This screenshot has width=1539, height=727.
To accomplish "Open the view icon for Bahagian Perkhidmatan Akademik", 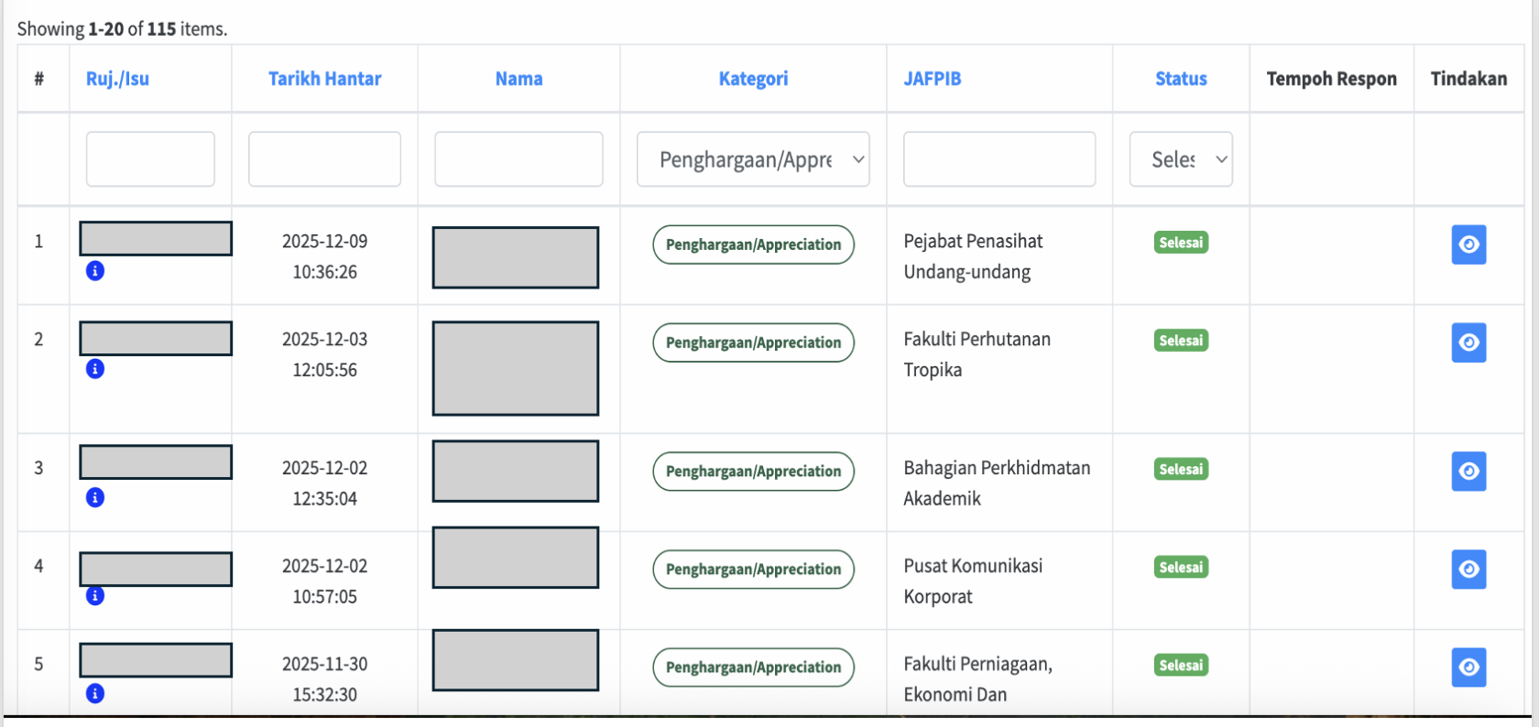I will 1468,472.
